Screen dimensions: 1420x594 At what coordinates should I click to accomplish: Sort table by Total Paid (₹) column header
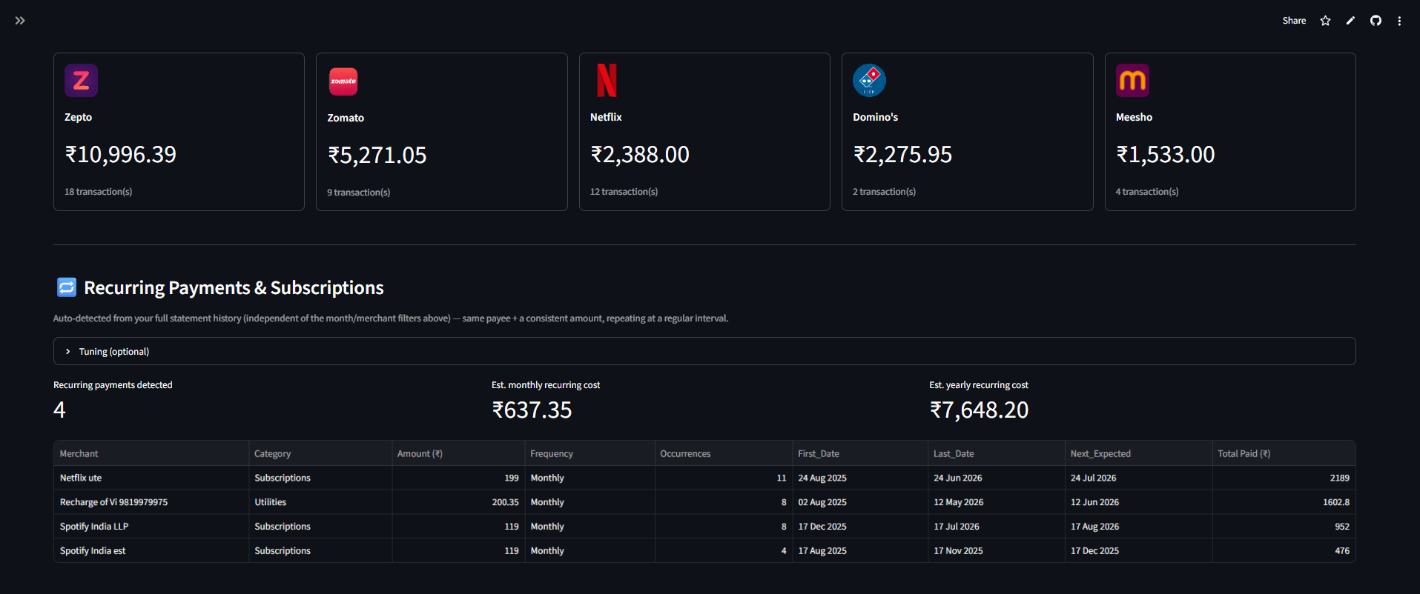coord(1284,453)
